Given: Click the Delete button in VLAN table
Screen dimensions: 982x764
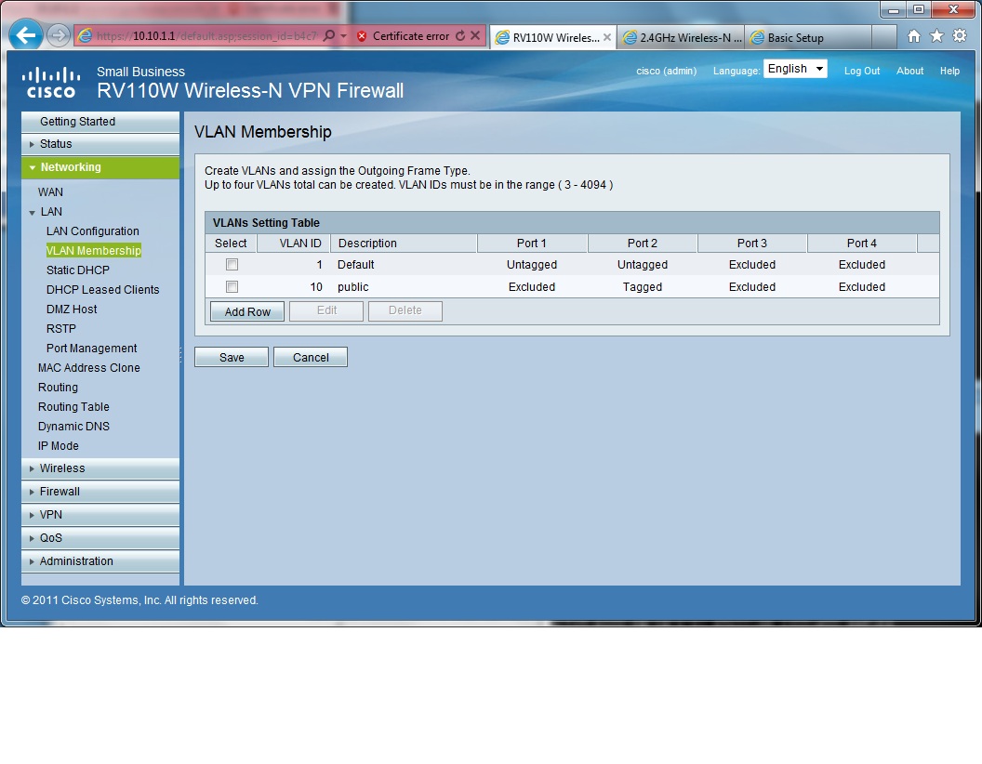Looking at the screenshot, I should [405, 311].
